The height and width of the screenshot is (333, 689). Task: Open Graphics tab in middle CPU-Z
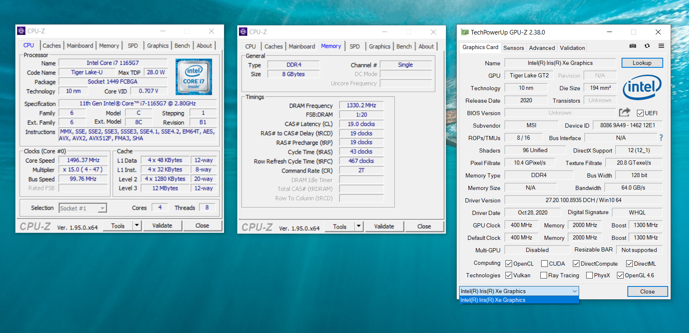click(x=380, y=47)
